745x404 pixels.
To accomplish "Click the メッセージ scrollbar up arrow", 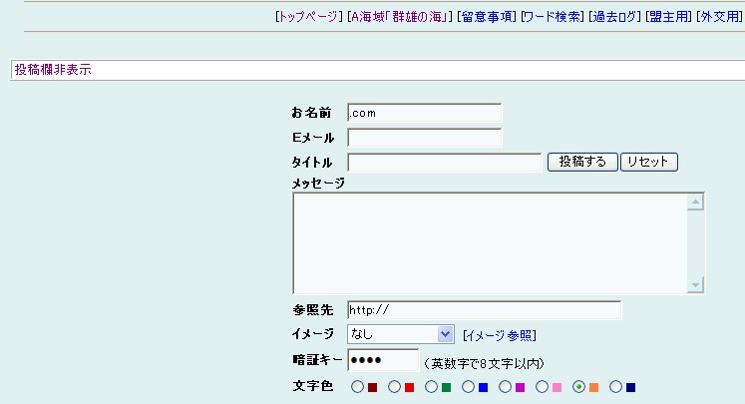I will [696, 202].
